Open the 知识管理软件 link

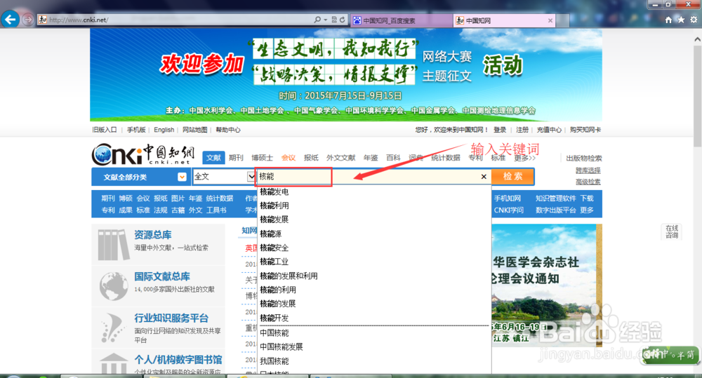555,198
